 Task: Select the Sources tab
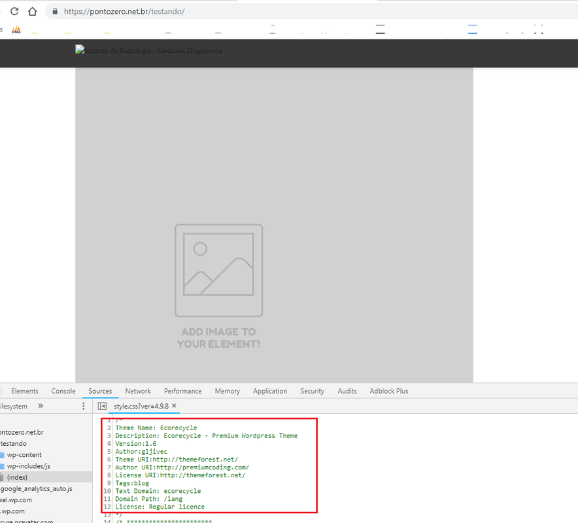click(100, 391)
